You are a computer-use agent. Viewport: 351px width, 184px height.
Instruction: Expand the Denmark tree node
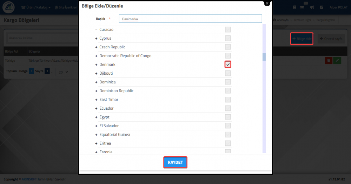click(x=96, y=64)
